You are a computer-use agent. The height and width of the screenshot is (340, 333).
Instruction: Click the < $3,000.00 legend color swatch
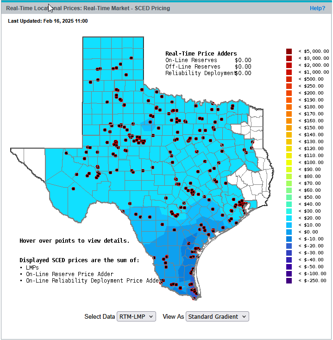point(289,58)
